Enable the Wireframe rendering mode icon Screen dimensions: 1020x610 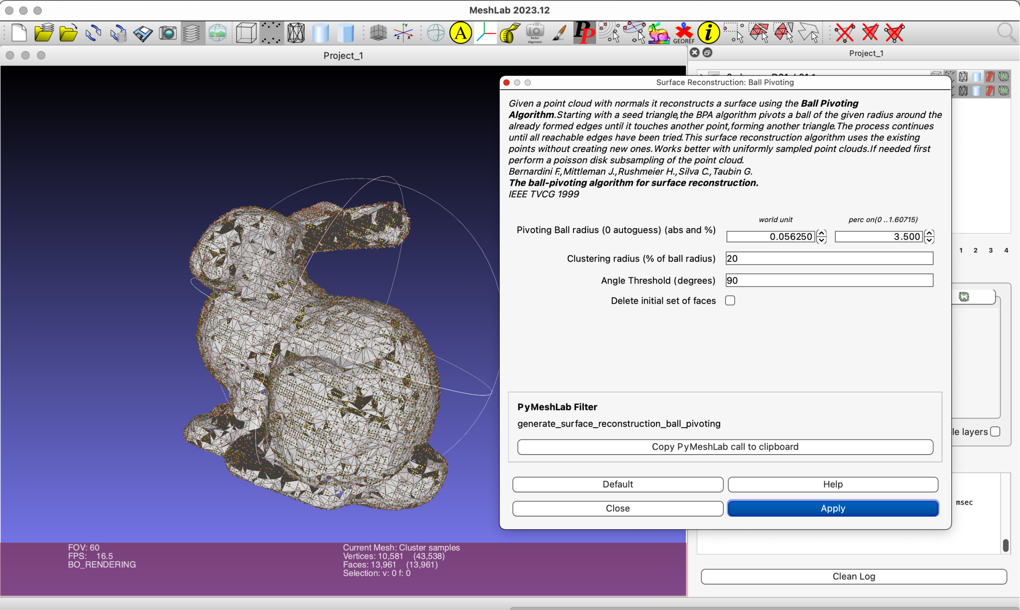click(x=296, y=33)
